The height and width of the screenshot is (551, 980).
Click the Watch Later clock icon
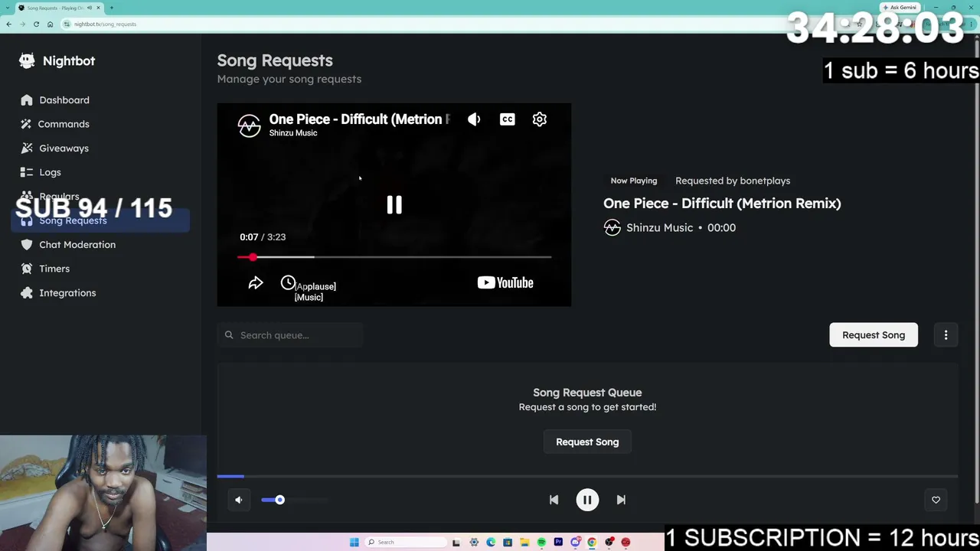pyautogui.click(x=288, y=283)
